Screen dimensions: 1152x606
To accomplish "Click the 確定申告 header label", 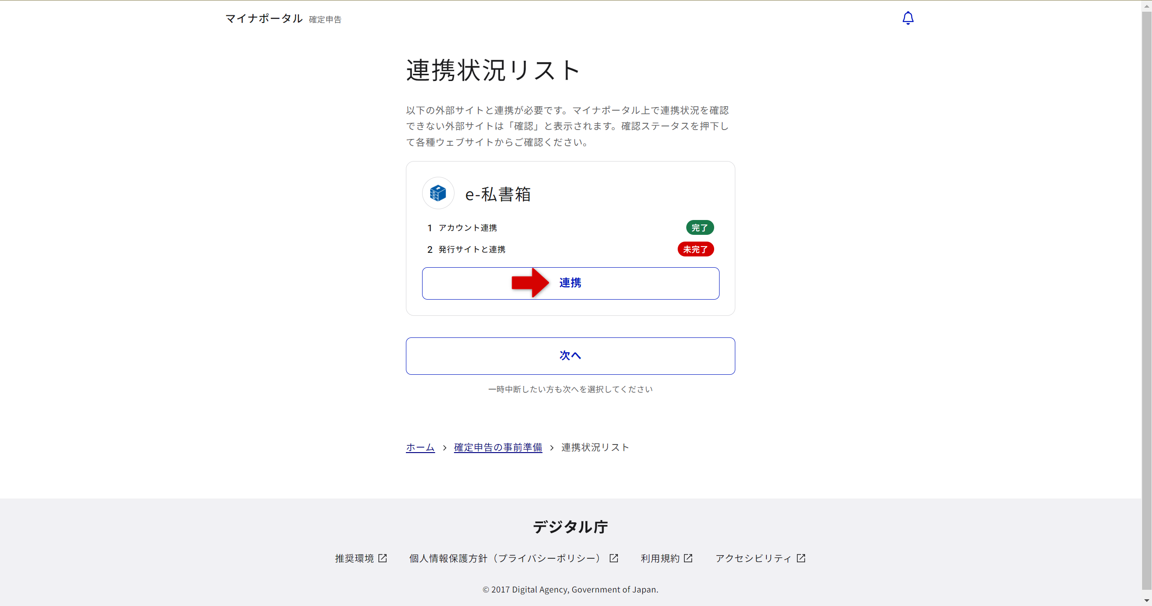I will (325, 19).
